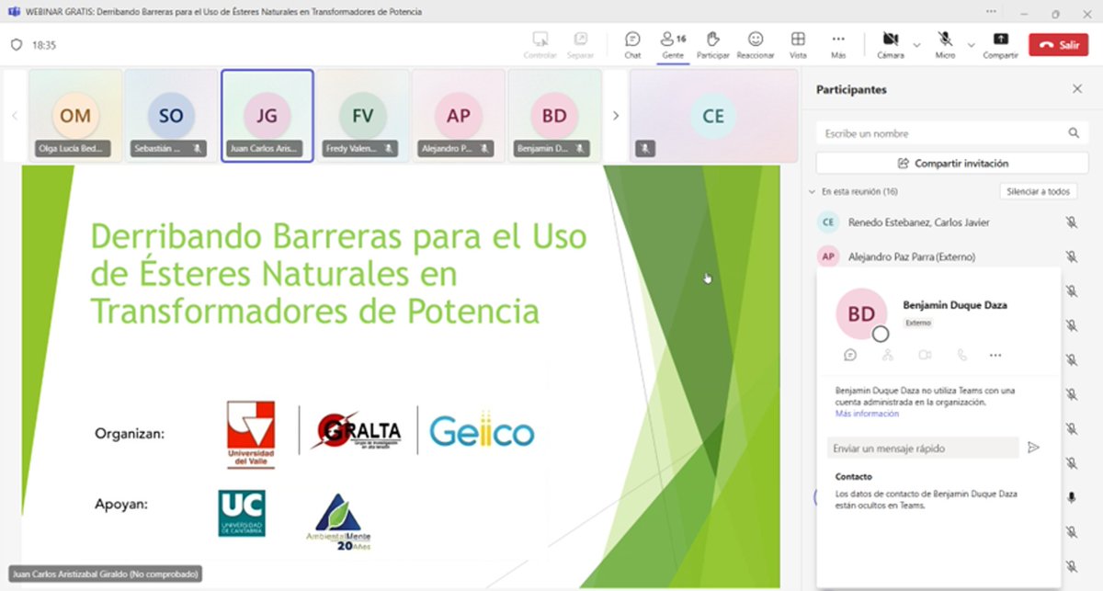Open the Más actions menu in toolbar
This screenshot has width=1103, height=591.
pos(837,44)
